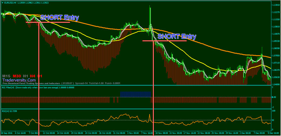The width and height of the screenshot is (281, 136).
Task: Click the 1.11550 price scale label
Action: tap(276, 19)
